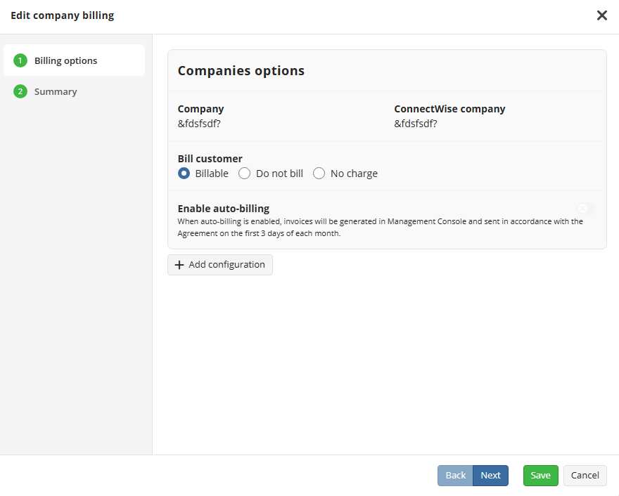Select the Billable radio button
Screen dimensions: 619x496
coord(184,174)
